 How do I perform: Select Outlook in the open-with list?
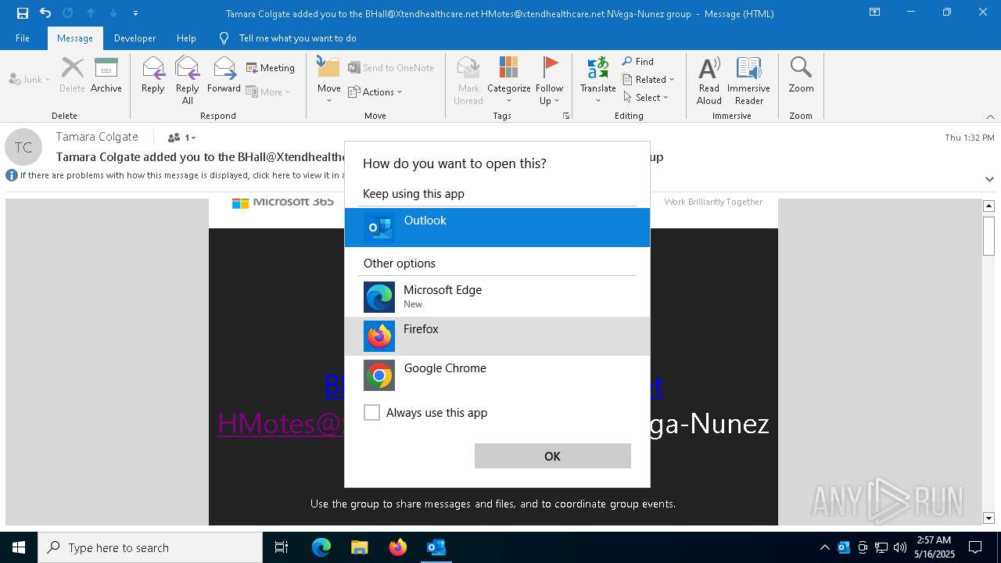pos(497,228)
